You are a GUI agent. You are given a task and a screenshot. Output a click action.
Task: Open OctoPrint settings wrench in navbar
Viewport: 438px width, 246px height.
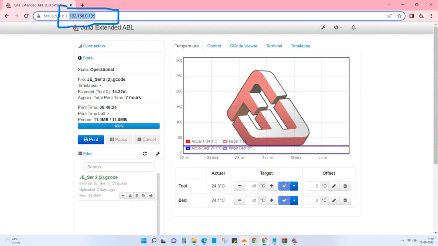click(x=323, y=28)
